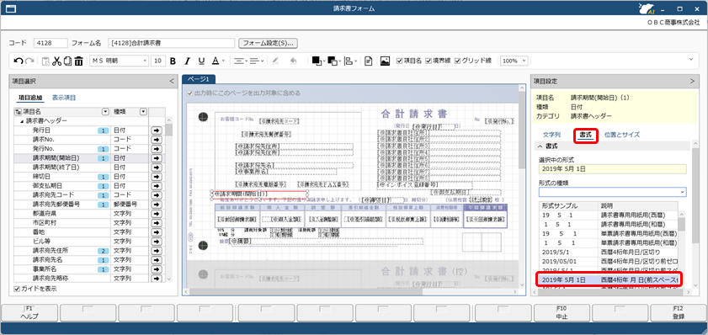Collapse the 項目選択 panel with chevron

(x=171, y=82)
